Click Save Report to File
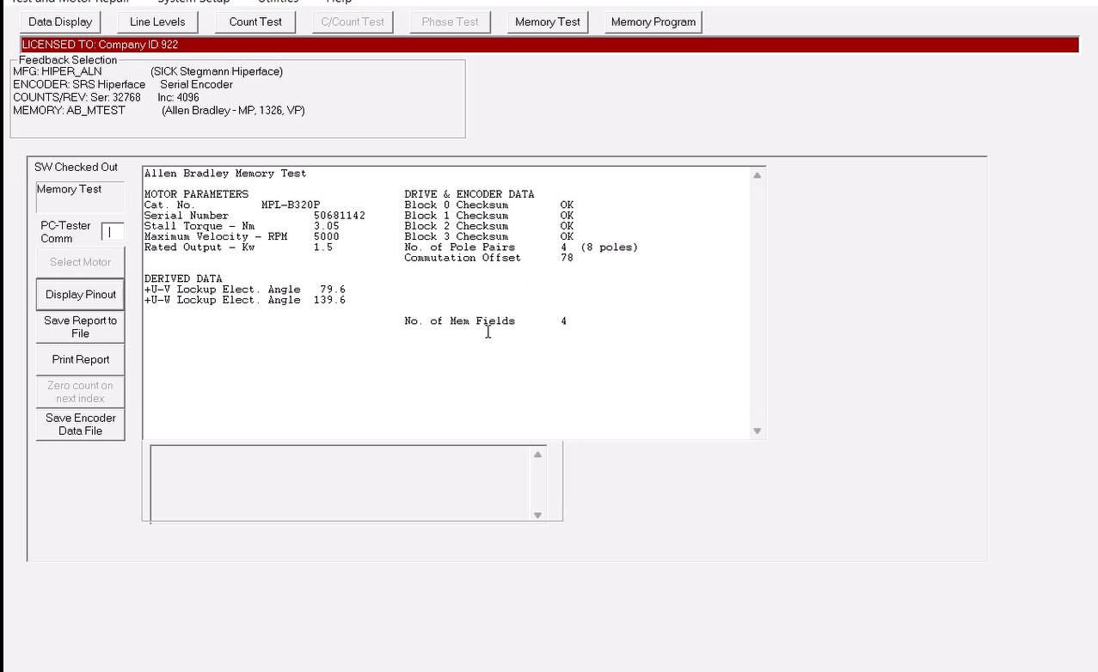This screenshot has width=1098, height=672. (80, 327)
